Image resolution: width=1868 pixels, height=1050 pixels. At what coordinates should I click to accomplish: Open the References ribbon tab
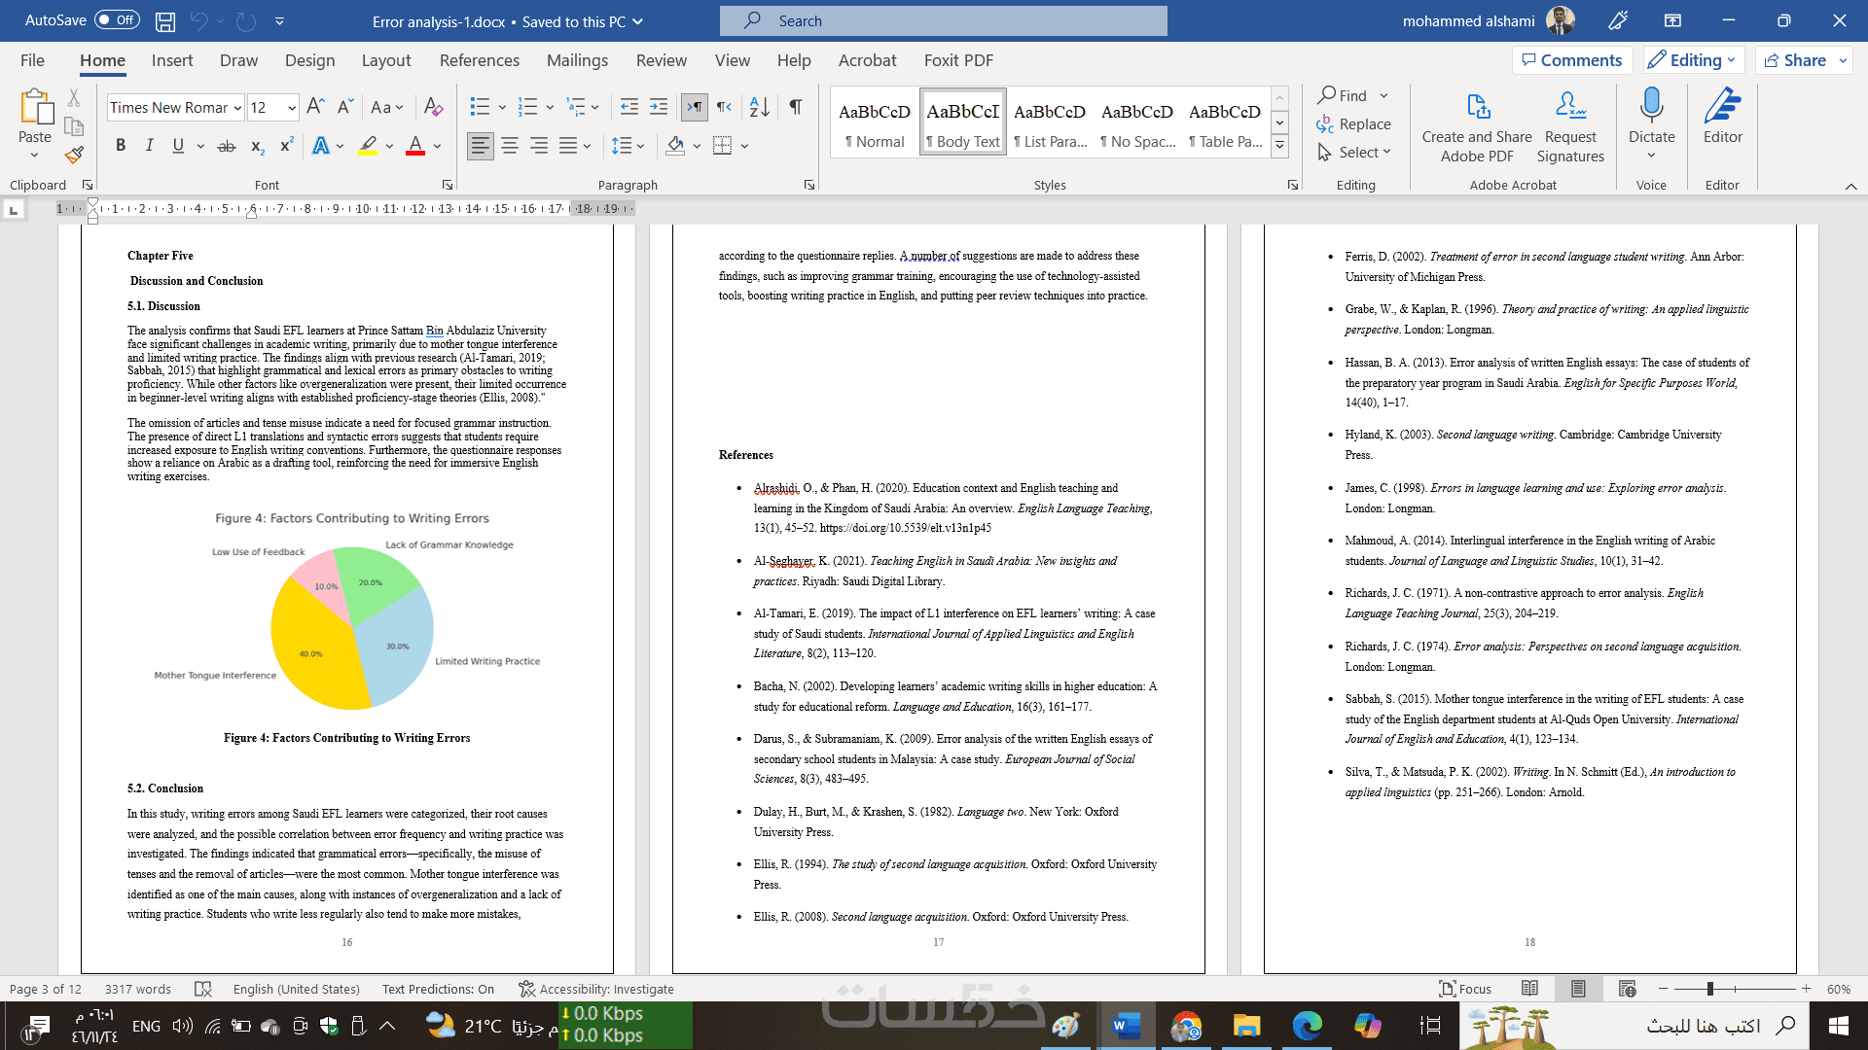(x=479, y=60)
